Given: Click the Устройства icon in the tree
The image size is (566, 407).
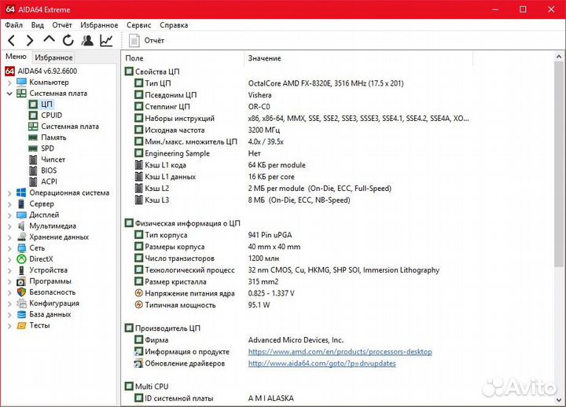Looking at the screenshot, I should (x=22, y=270).
